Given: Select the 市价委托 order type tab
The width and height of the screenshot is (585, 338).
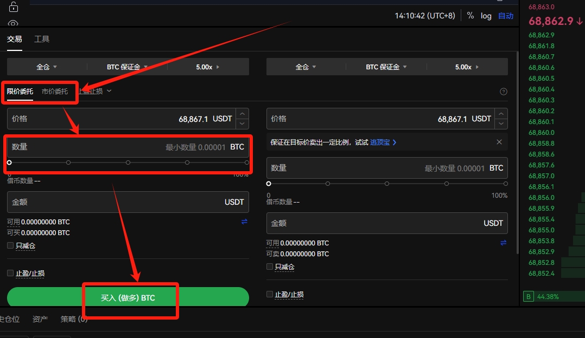Looking at the screenshot, I should pyautogui.click(x=55, y=91).
